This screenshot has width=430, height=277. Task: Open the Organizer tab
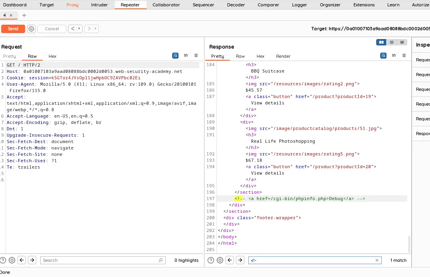(x=330, y=5)
